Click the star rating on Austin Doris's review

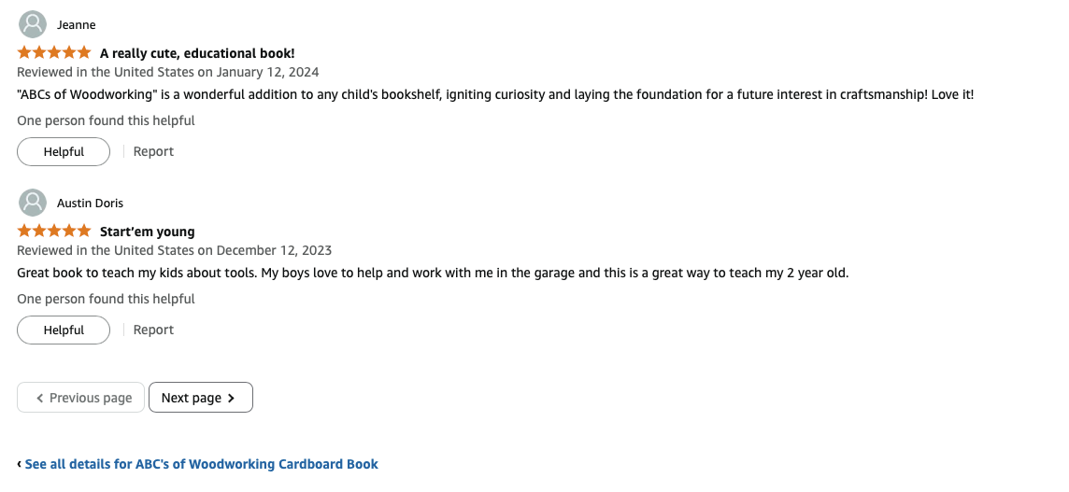(x=54, y=231)
